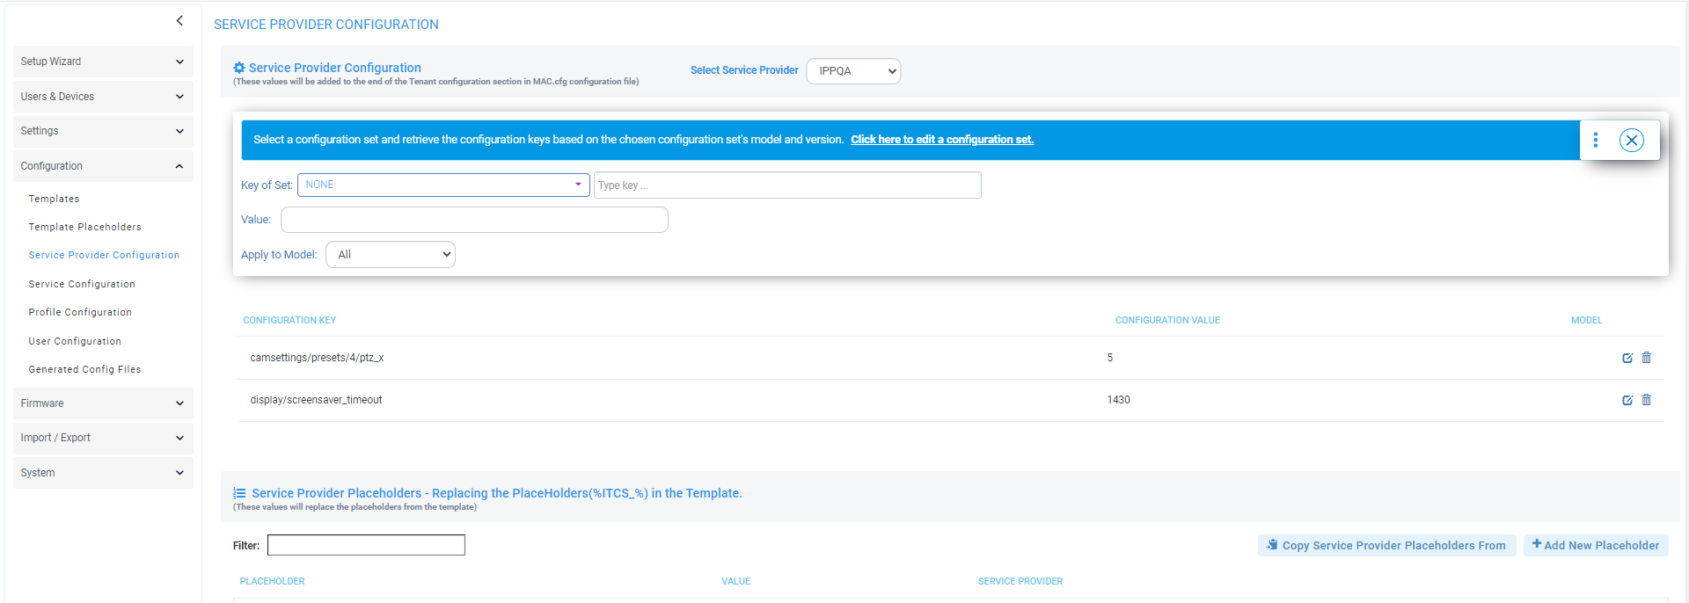This screenshot has height=603, width=1689.
Task: Click the list icon beside Service Provider Placeholders
Action: pyautogui.click(x=239, y=493)
